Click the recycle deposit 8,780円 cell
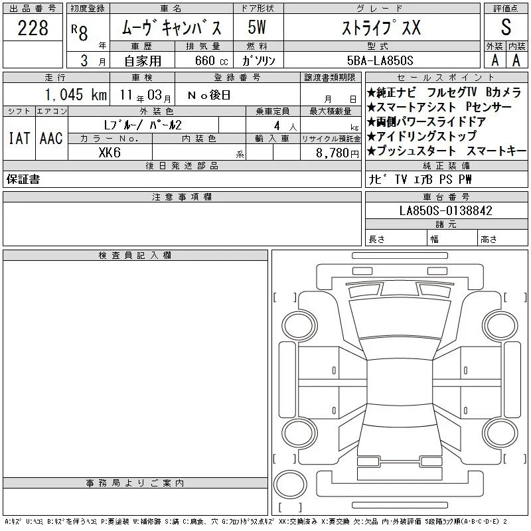The image size is (531, 531). 331,153
